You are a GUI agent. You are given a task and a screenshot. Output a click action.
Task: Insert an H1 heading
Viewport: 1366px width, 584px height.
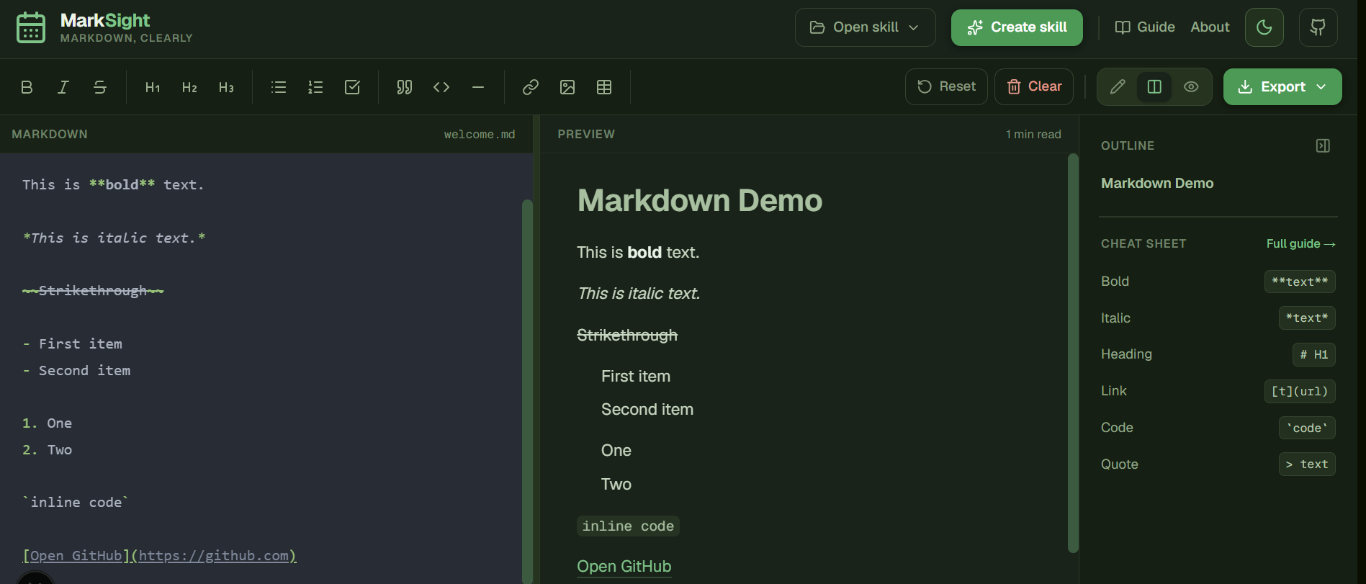click(153, 87)
